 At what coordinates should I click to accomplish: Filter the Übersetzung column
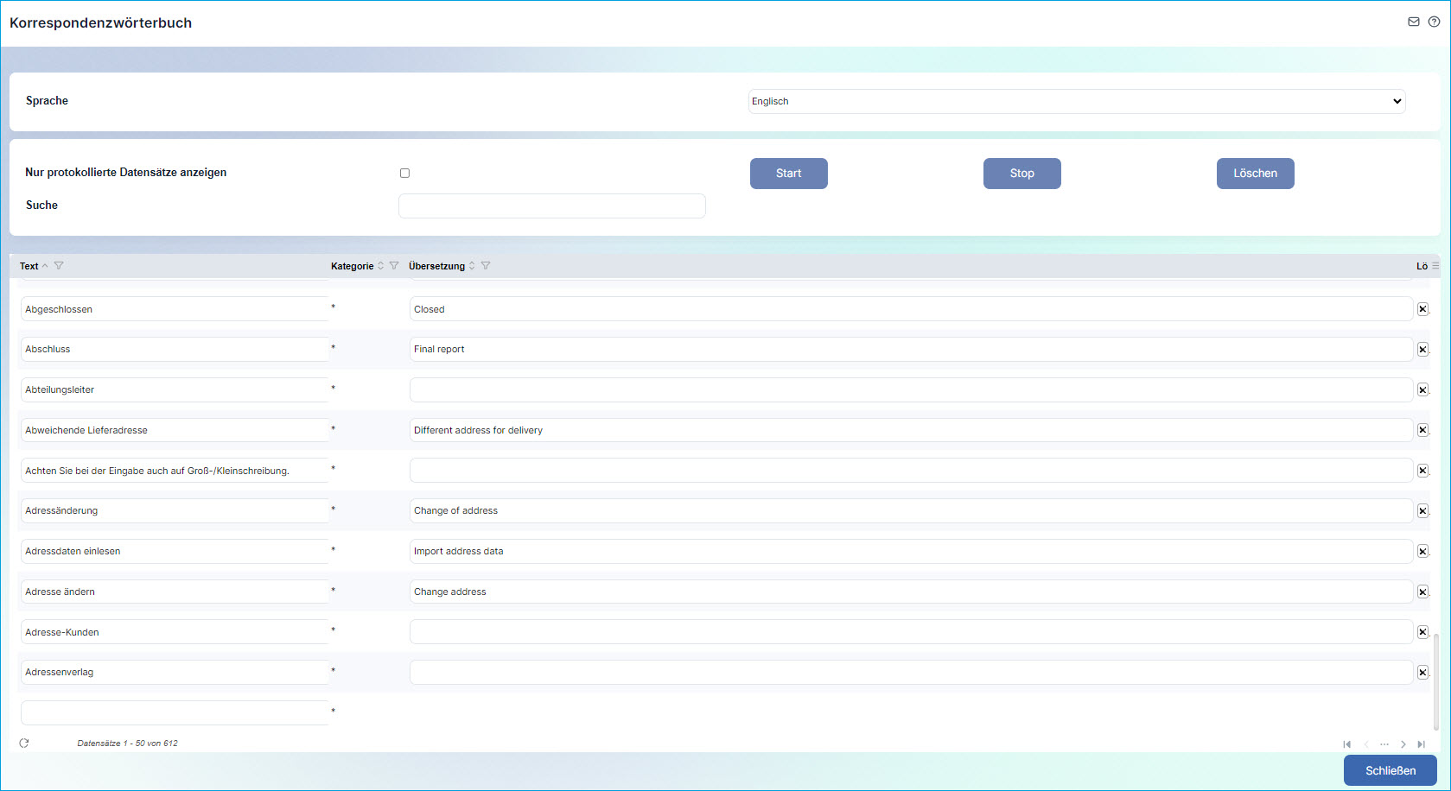486,266
